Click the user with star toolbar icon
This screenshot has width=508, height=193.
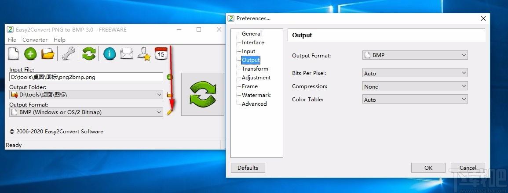click(144, 54)
